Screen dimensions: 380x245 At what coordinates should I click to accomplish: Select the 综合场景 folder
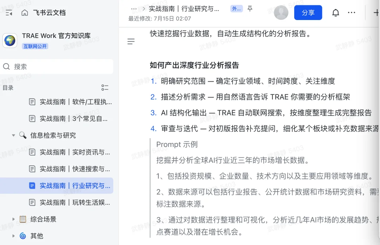43,219
